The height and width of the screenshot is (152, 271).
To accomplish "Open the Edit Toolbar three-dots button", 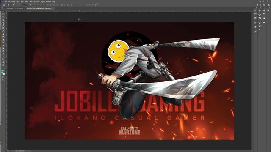I will click(x=3, y=68).
